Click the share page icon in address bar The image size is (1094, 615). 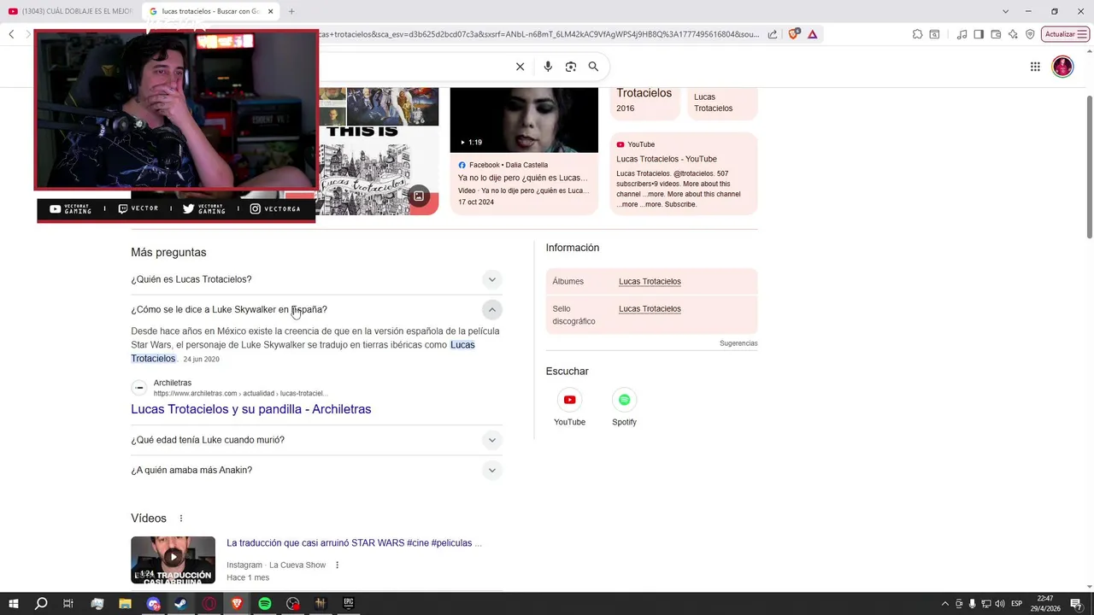pyautogui.click(x=773, y=34)
